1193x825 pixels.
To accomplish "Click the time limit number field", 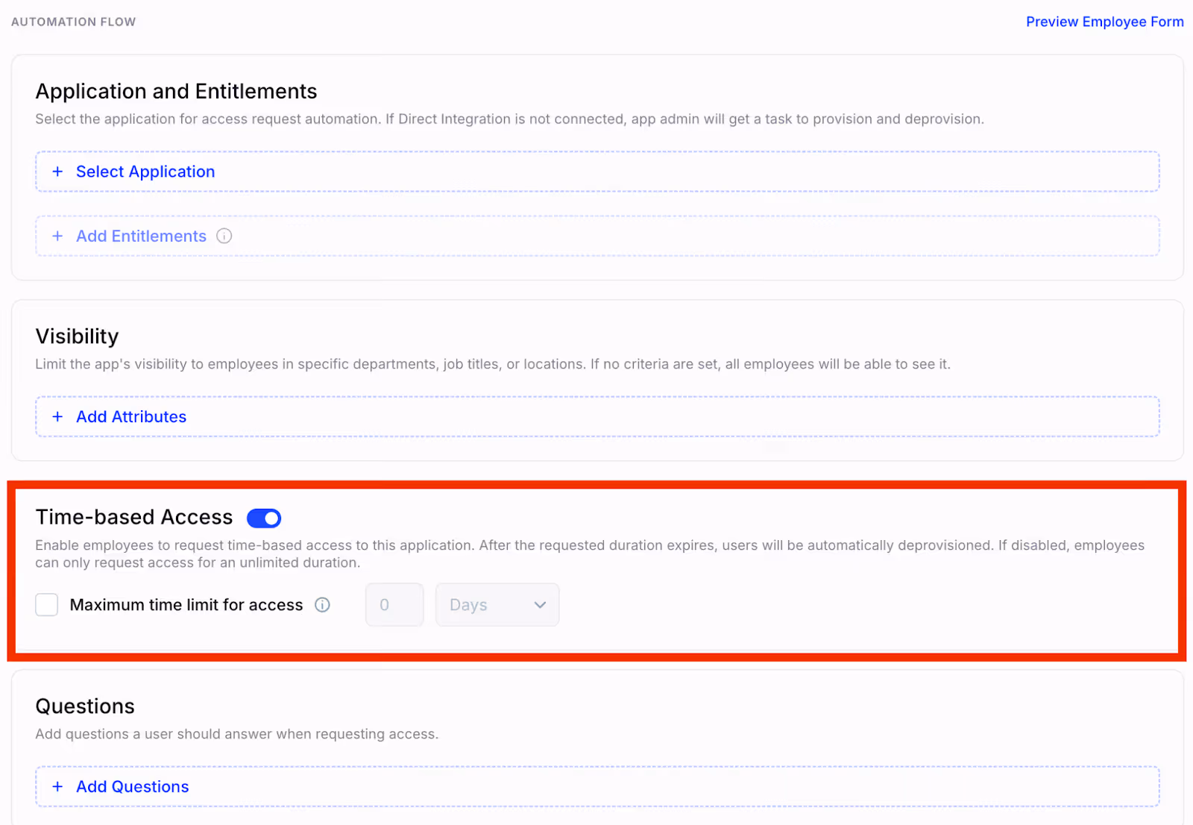I will (394, 605).
